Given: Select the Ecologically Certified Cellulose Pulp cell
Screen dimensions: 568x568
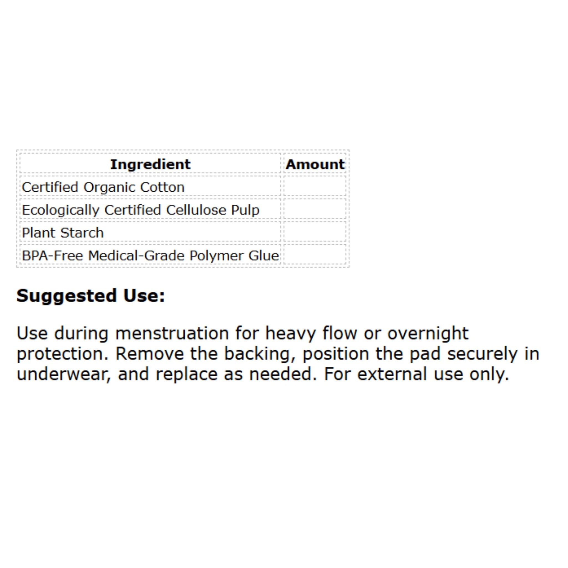Looking at the screenshot, I should tap(150, 209).
